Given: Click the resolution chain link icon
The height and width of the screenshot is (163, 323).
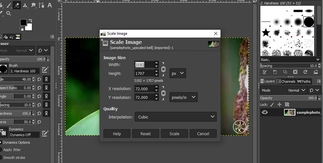Looking at the screenshot, I should (163, 94).
